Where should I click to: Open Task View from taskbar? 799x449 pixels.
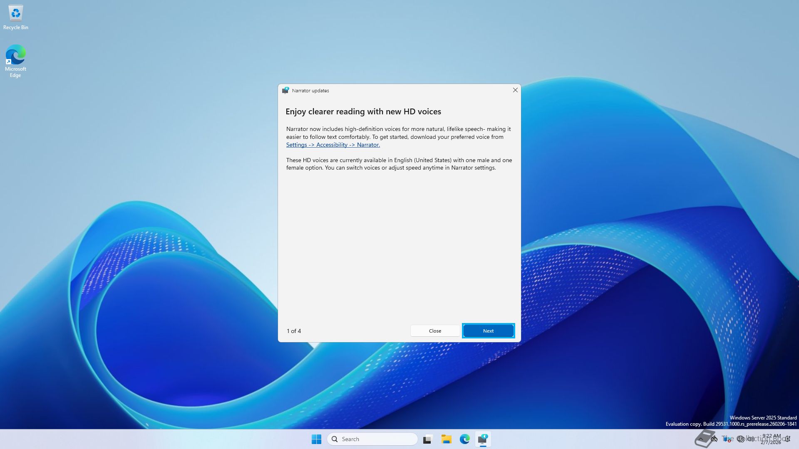[428, 439]
